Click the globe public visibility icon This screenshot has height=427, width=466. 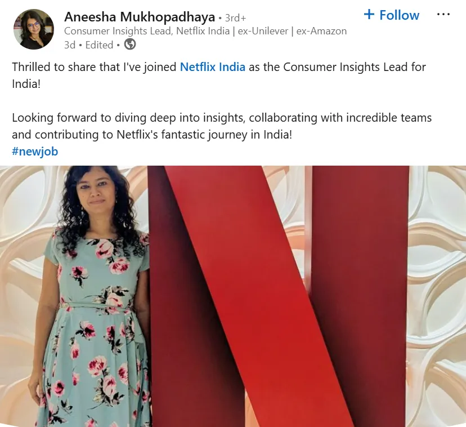130,45
